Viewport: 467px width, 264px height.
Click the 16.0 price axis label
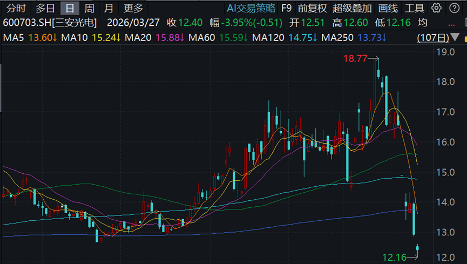[x=445, y=142]
